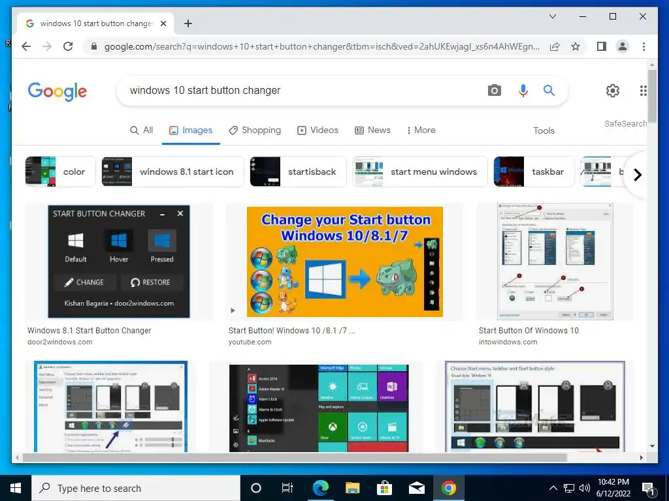The width and height of the screenshot is (669, 501).
Task: Open the volume control tray icon
Action: (x=585, y=488)
